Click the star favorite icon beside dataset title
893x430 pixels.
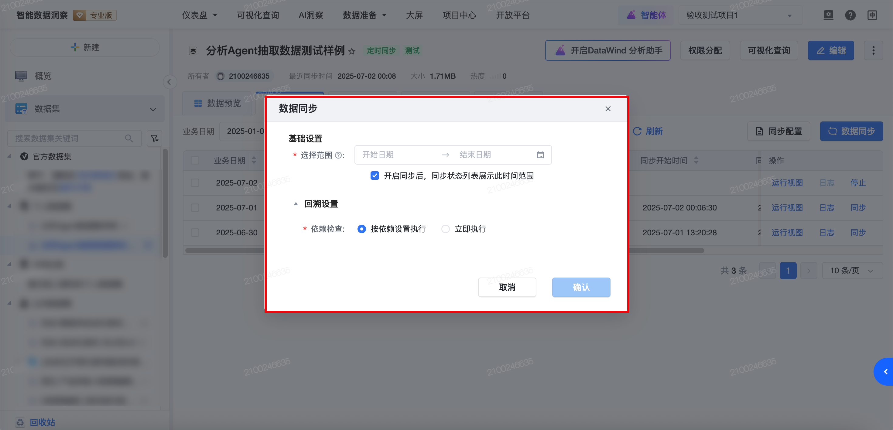click(x=352, y=51)
